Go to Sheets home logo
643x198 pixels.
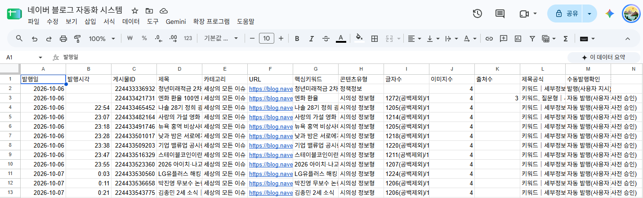click(x=13, y=14)
